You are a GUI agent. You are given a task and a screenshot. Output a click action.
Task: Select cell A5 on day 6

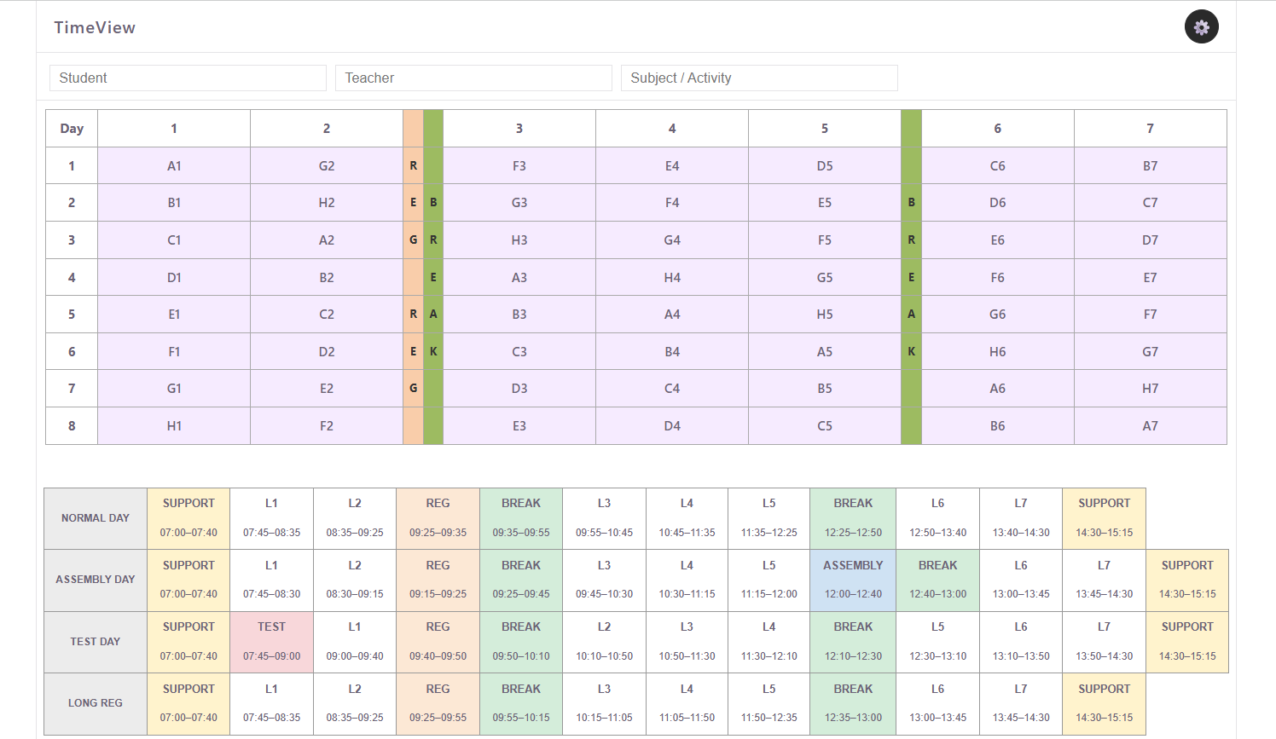[825, 351]
